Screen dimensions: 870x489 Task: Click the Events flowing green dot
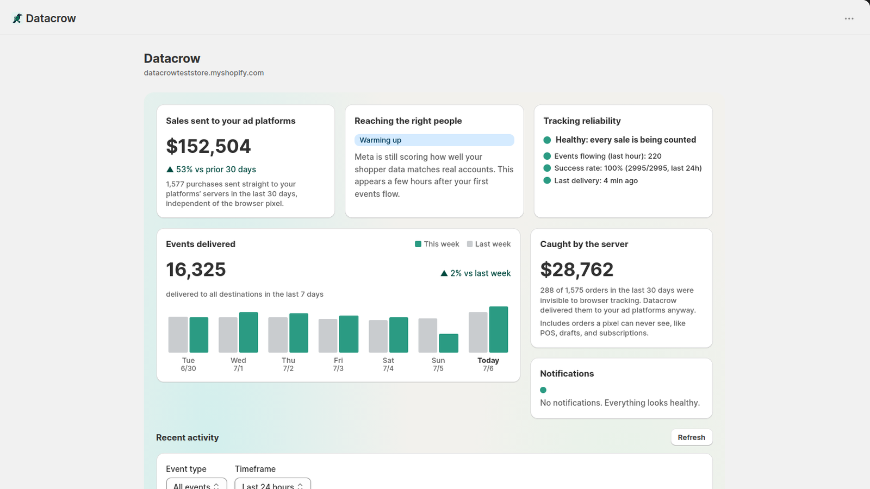[547, 156]
